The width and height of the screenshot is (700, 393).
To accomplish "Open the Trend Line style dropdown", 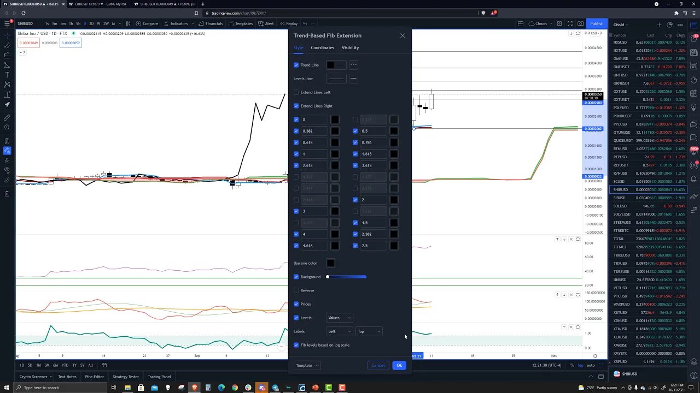I will click(353, 65).
